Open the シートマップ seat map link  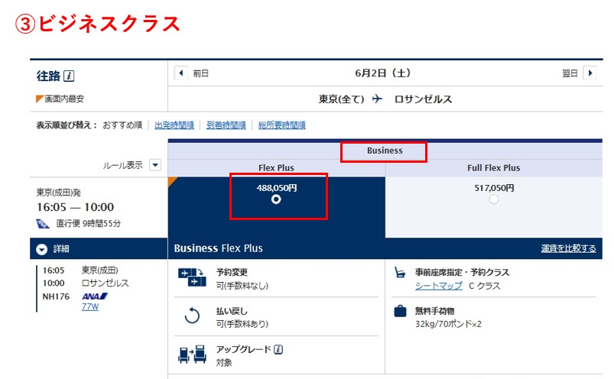point(439,286)
